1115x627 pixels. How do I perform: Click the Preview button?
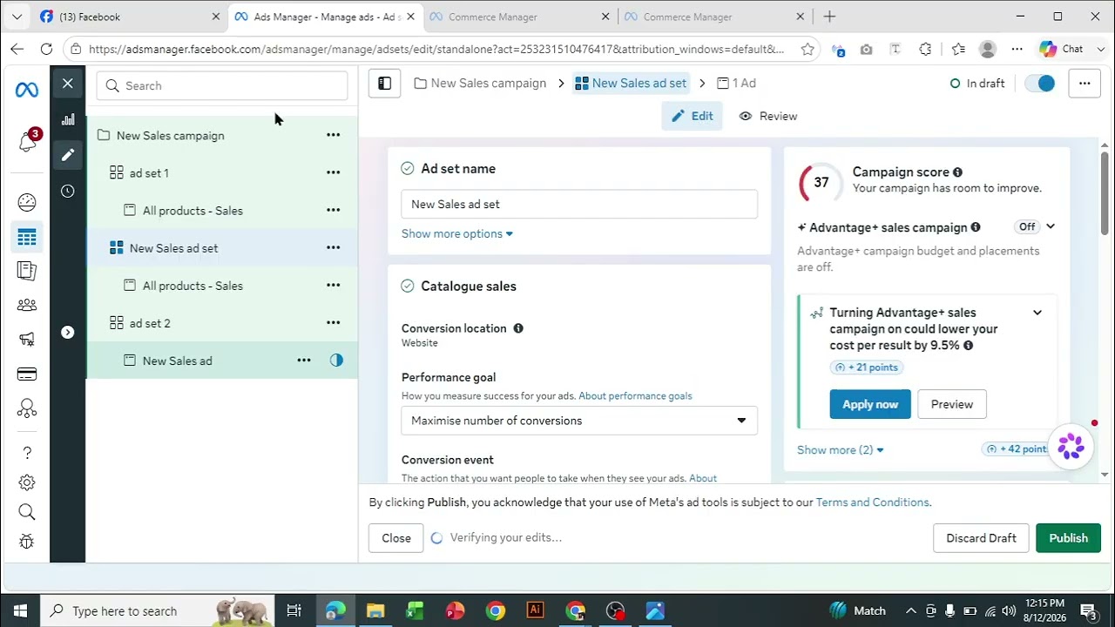[x=952, y=404]
